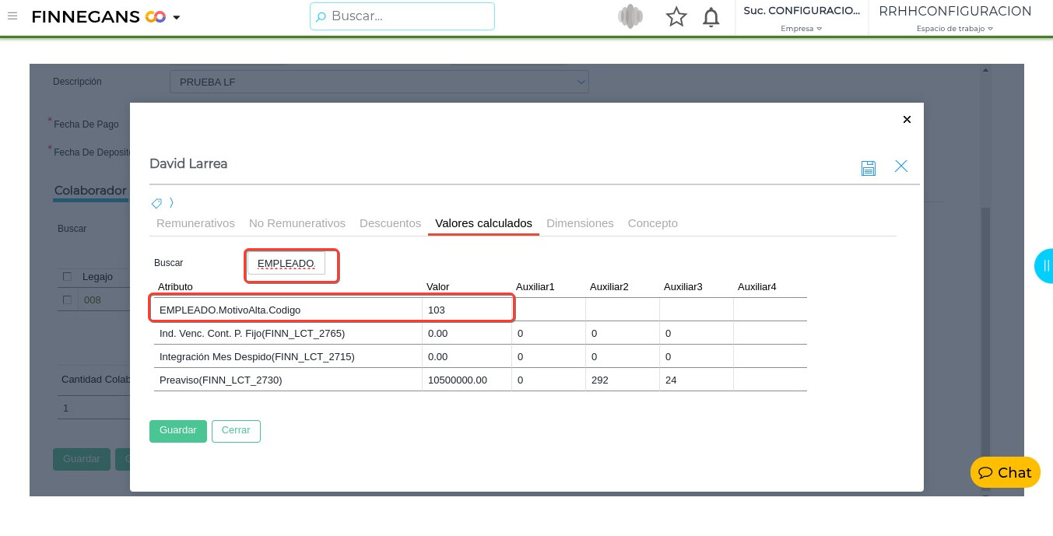The height and width of the screenshot is (536, 1053).
Task: Open the blue side panel handle
Action: [x=1044, y=265]
